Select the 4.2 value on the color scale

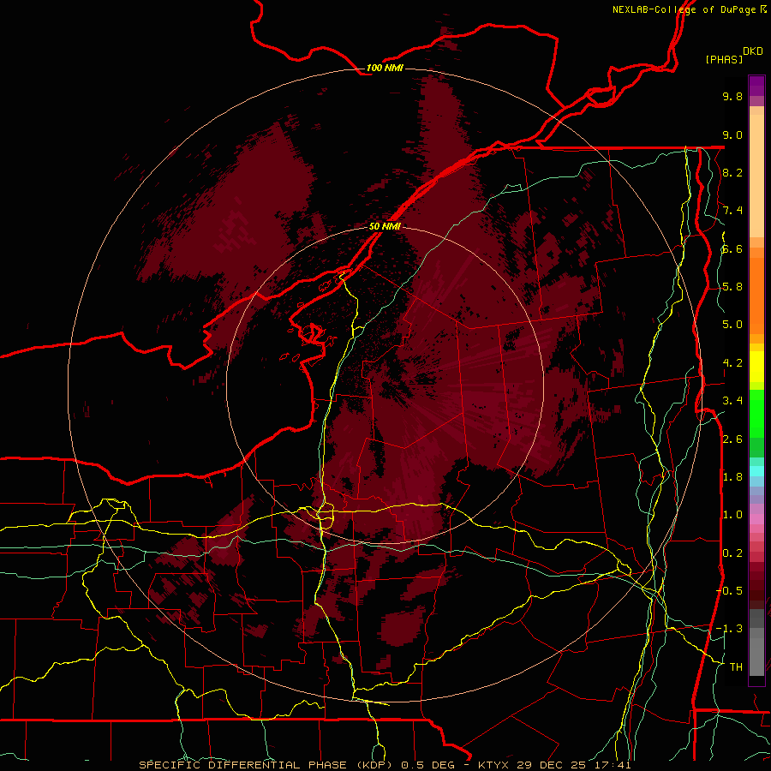click(732, 363)
